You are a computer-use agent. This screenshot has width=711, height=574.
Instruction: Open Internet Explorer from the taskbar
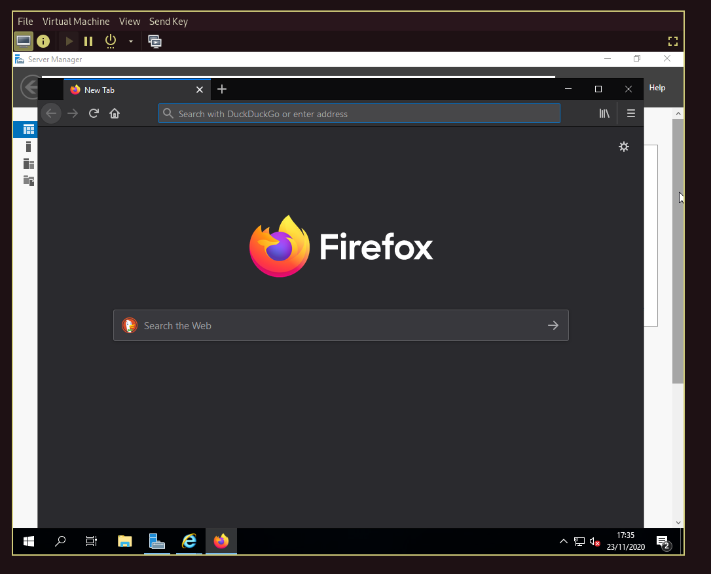(189, 541)
